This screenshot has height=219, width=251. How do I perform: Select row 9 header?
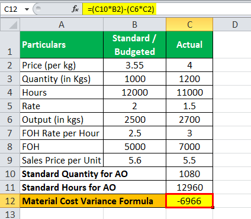10,160
